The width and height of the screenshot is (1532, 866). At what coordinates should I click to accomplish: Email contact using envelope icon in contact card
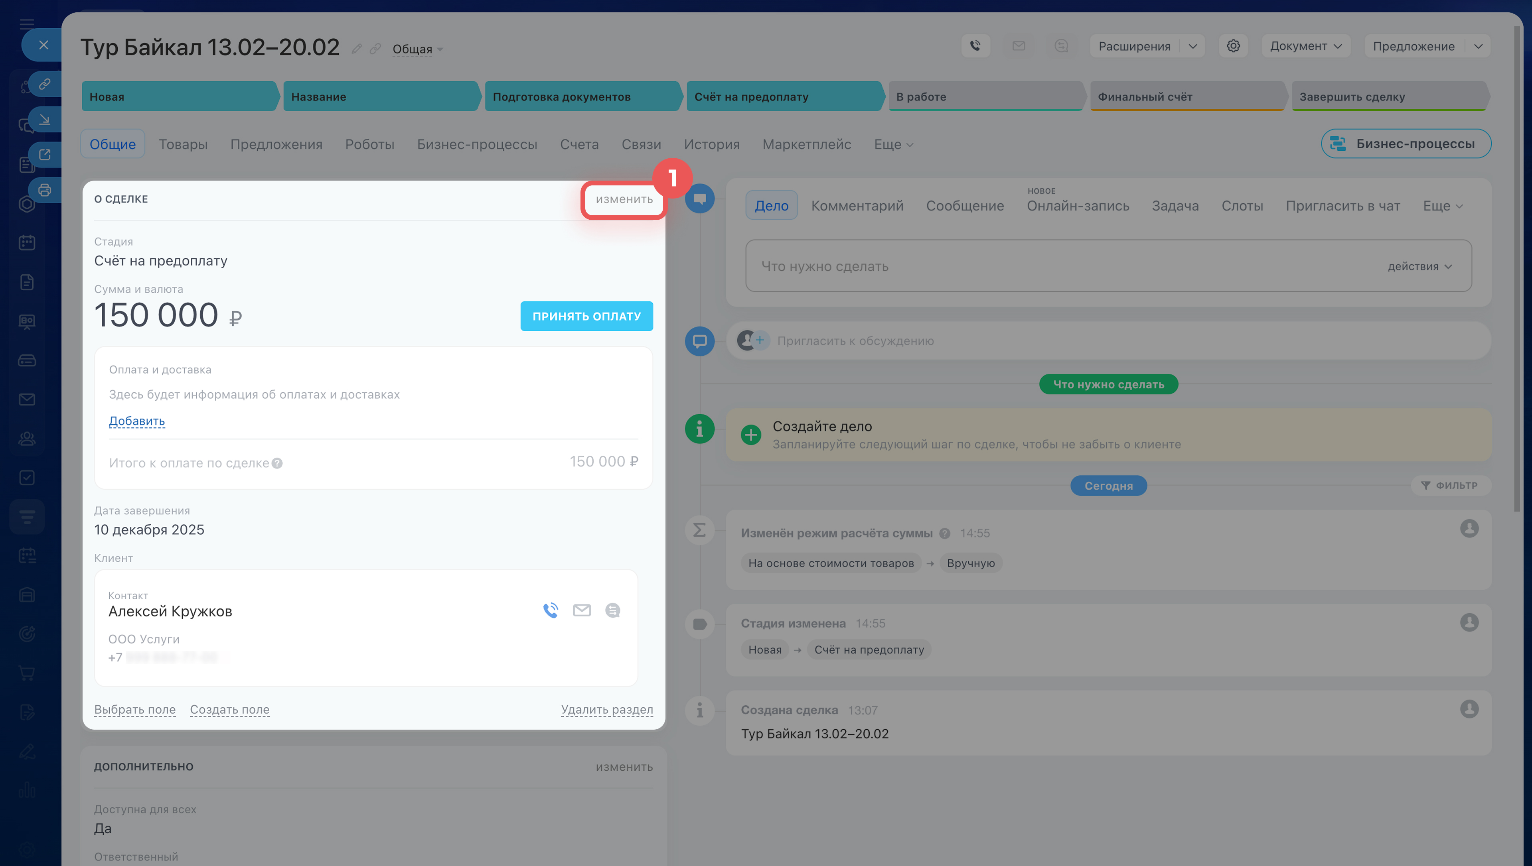(581, 610)
